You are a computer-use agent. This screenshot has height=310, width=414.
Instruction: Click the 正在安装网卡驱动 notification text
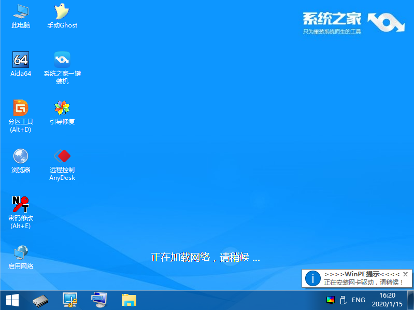364,283
